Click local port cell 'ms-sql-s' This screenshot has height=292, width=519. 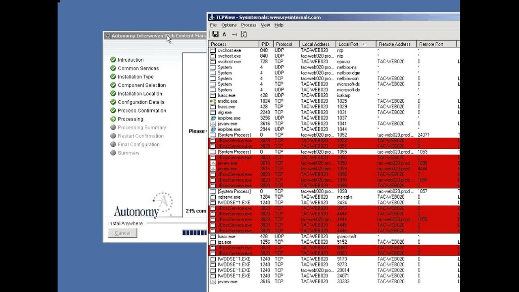[x=345, y=197]
